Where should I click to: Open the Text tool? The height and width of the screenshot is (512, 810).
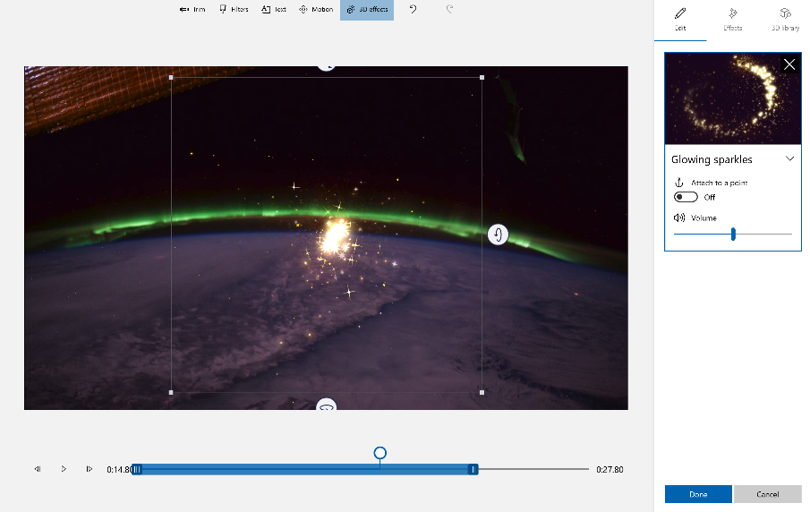[274, 9]
